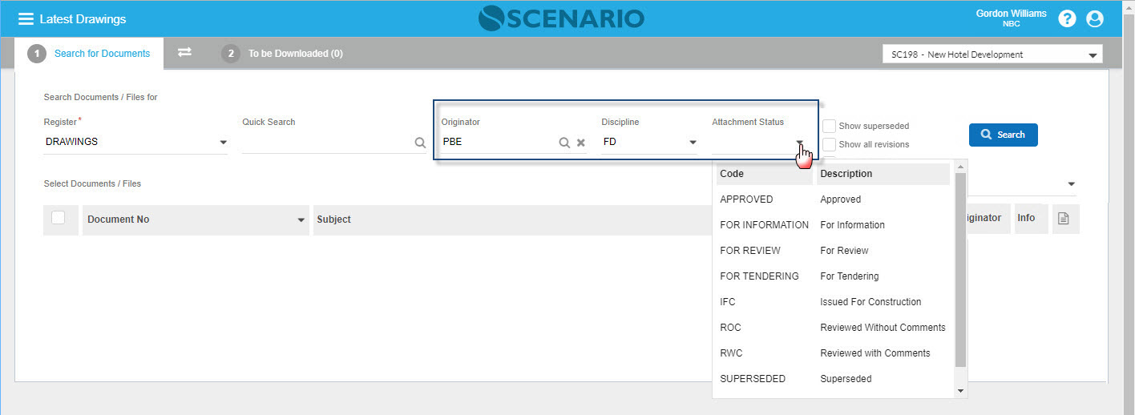Viewport: 1135px width, 415px height.
Task: Open the Discipline FD dropdown
Action: pyautogui.click(x=693, y=143)
